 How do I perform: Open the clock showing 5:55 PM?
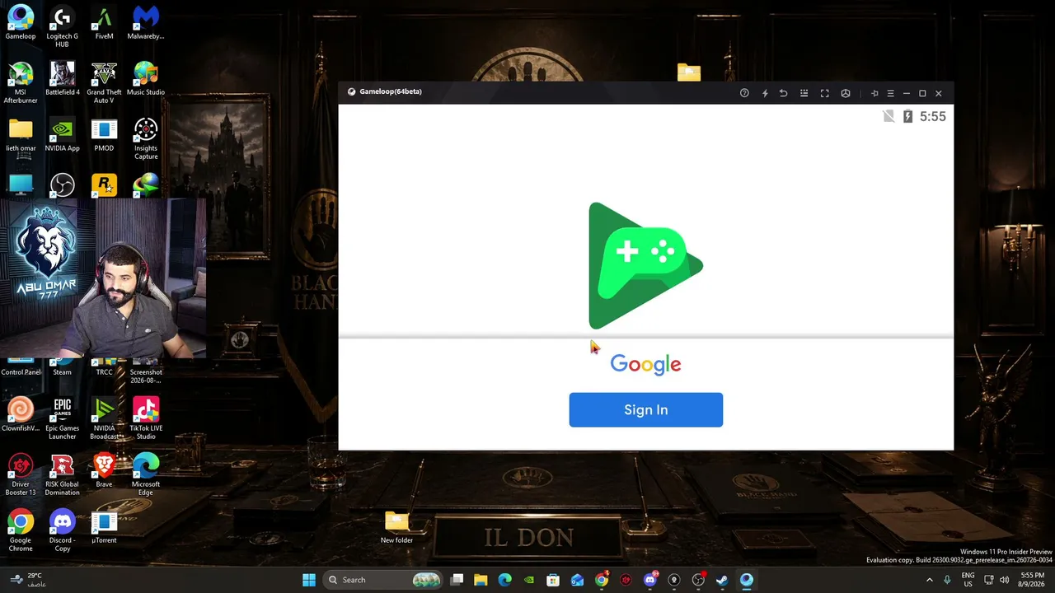tap(1033, 580)
